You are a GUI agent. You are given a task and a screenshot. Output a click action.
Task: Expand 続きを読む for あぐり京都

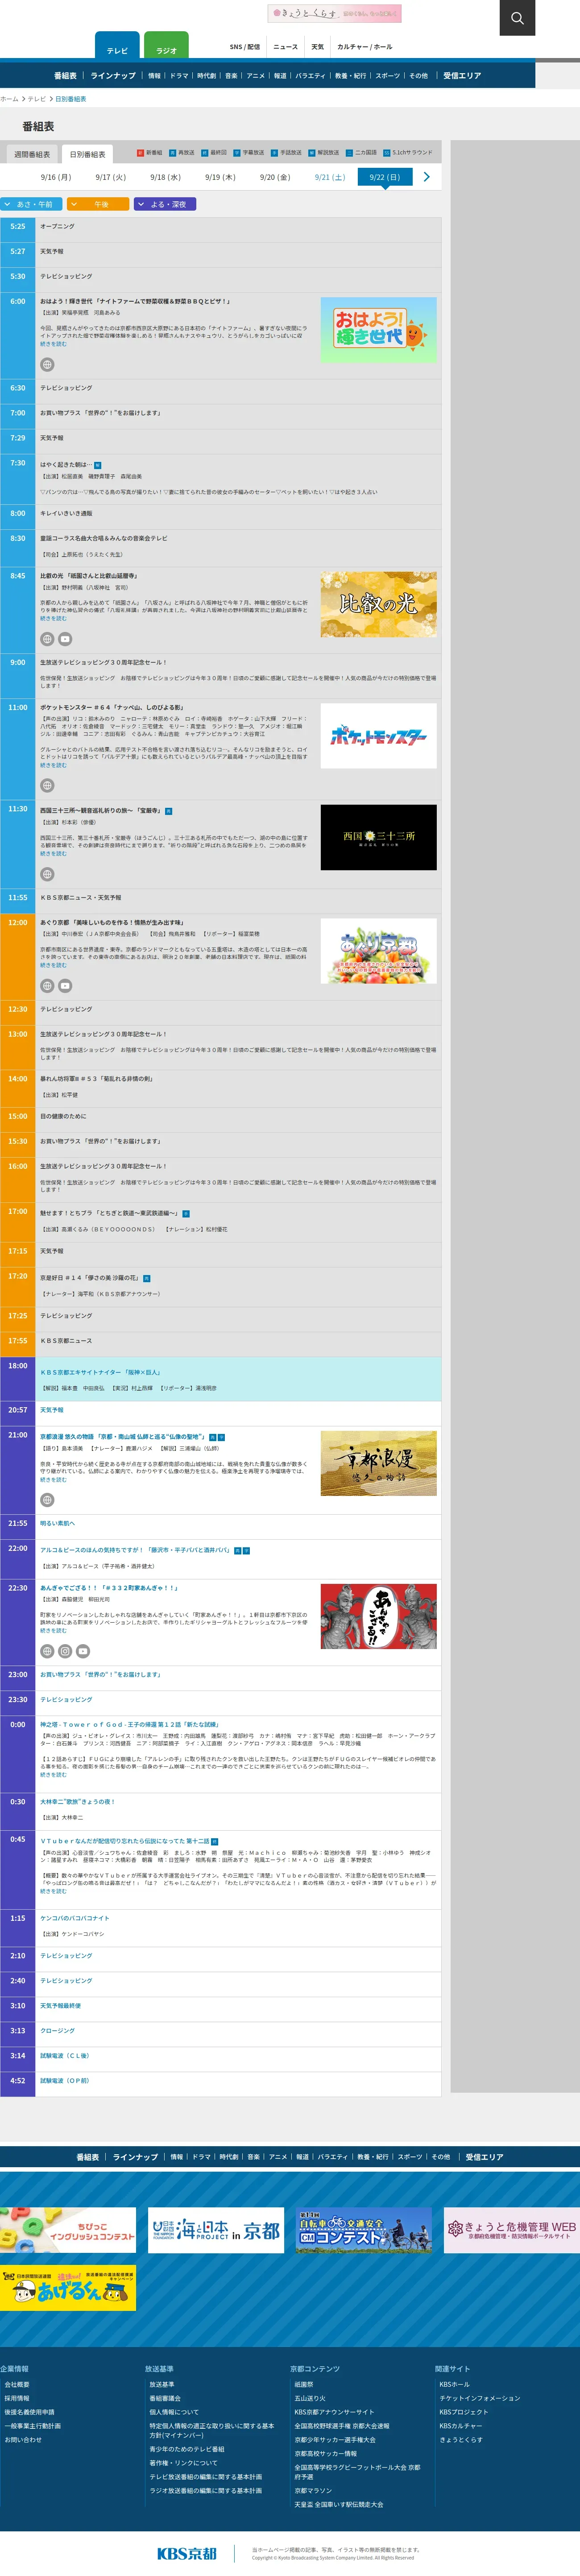53,965
